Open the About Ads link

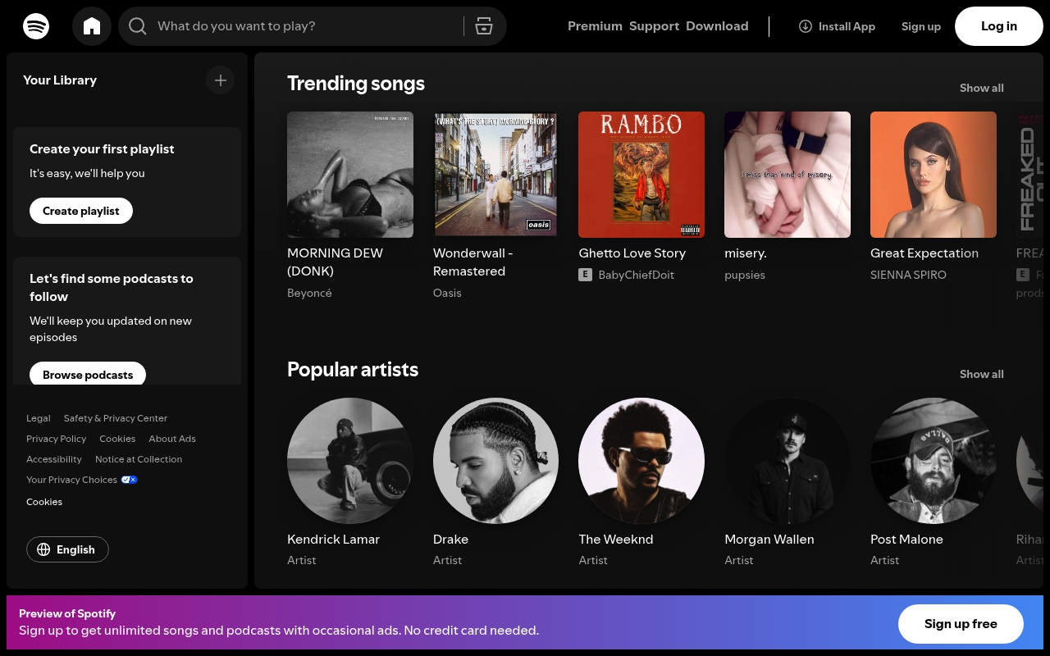tap(172, 439)
